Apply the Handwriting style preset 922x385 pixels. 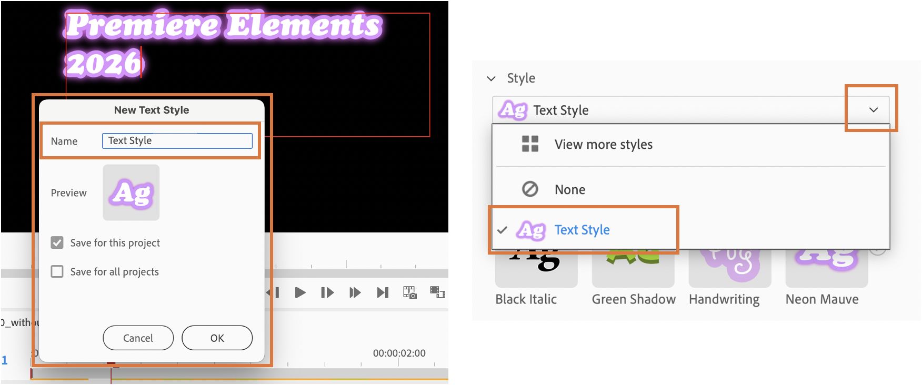click(730, 268)
